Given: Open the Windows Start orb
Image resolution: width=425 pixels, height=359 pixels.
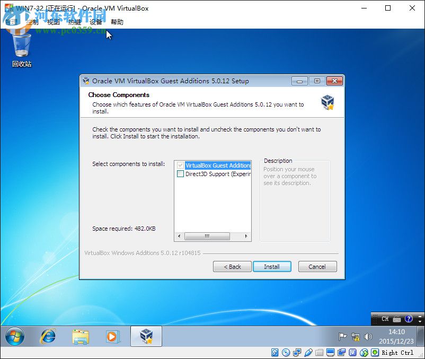Looking at the screenshot, I should point(15,336).
